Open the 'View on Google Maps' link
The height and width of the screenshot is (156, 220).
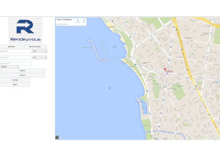coord(62,24)
